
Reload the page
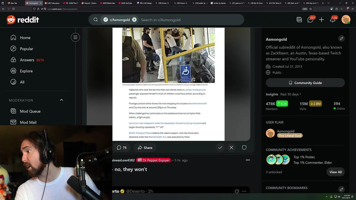(13, 9)
